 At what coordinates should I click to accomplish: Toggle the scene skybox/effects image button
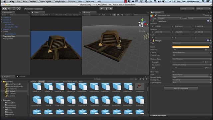click(x=118, y=15)
